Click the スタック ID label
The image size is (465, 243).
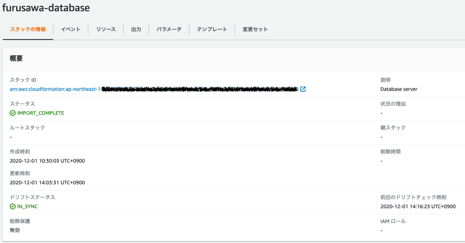click(x=23, y=80)
